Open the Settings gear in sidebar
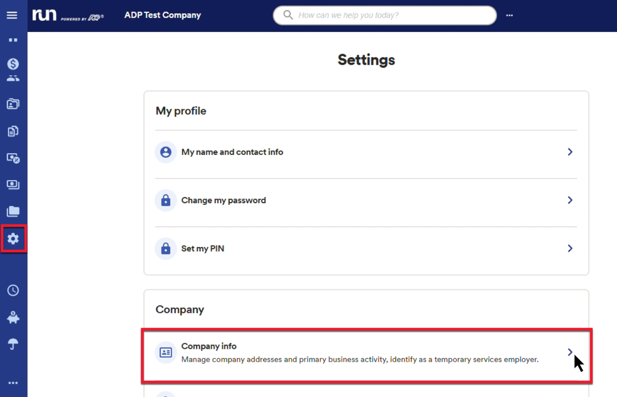 click(13, 239)
